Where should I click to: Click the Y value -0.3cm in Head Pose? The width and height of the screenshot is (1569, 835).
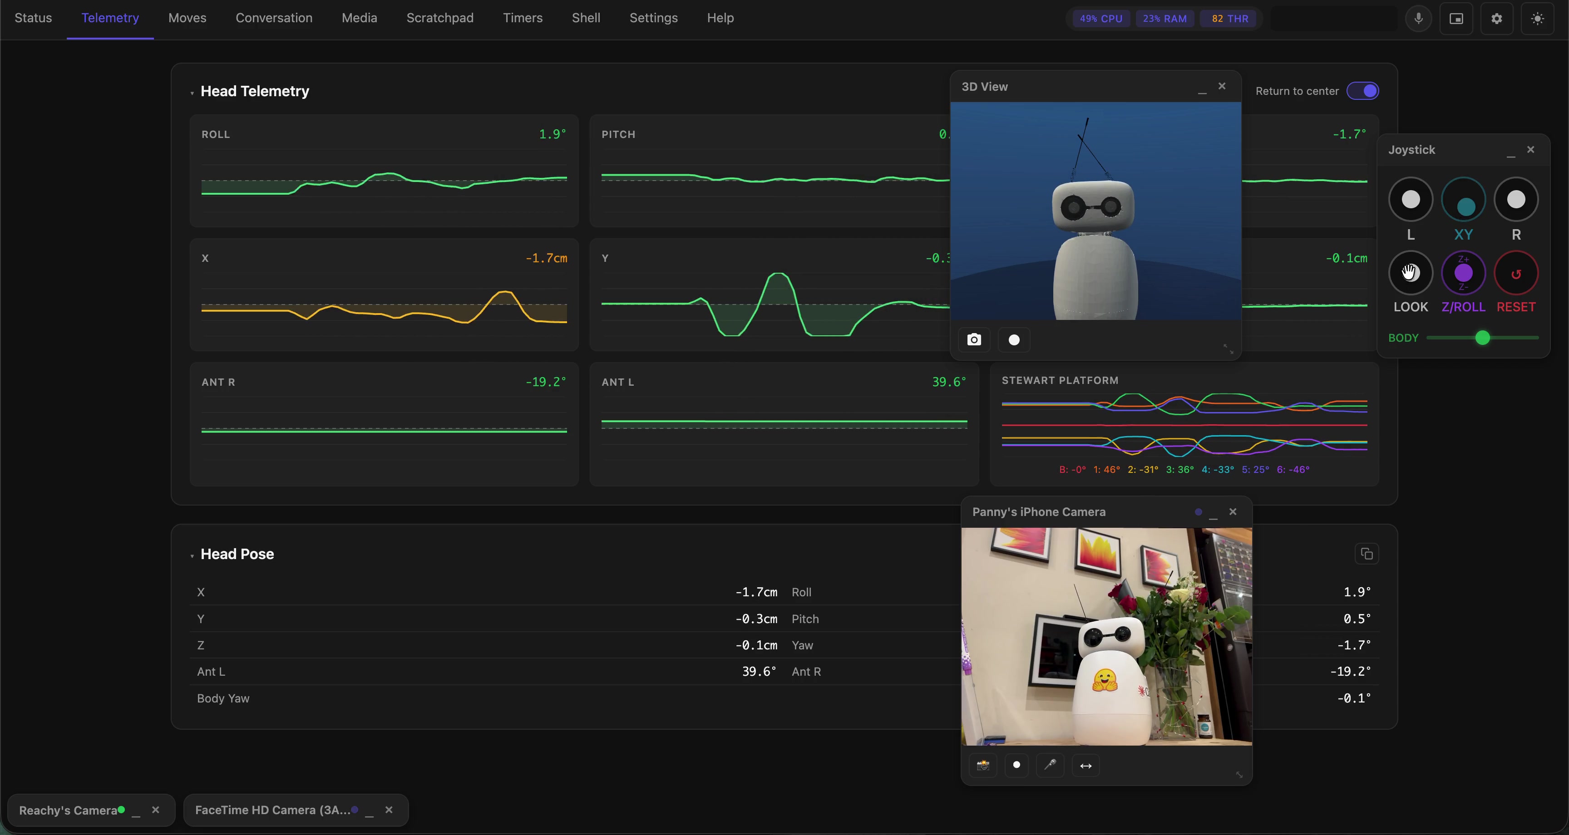tap(756, 619)
